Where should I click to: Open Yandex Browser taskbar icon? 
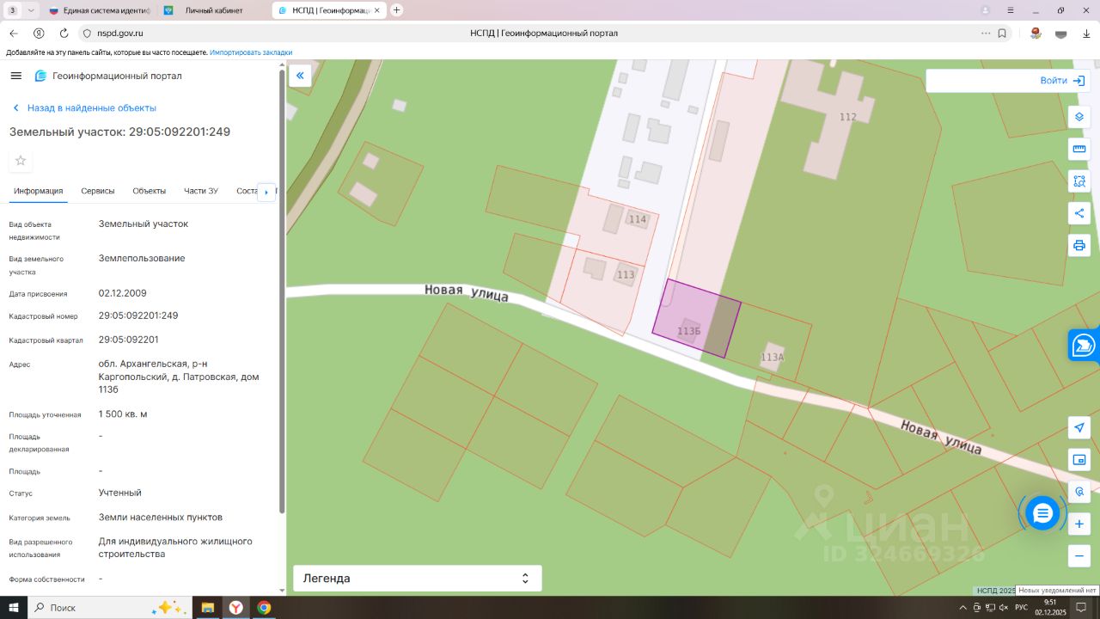pos(235,608)
